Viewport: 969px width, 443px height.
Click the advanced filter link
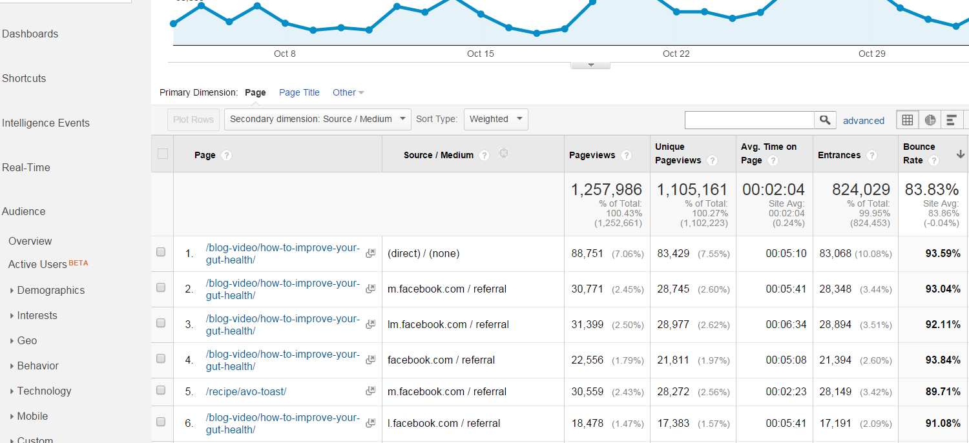point(864,121)
